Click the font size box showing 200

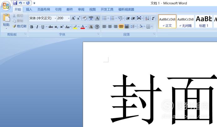pos(62,18)
